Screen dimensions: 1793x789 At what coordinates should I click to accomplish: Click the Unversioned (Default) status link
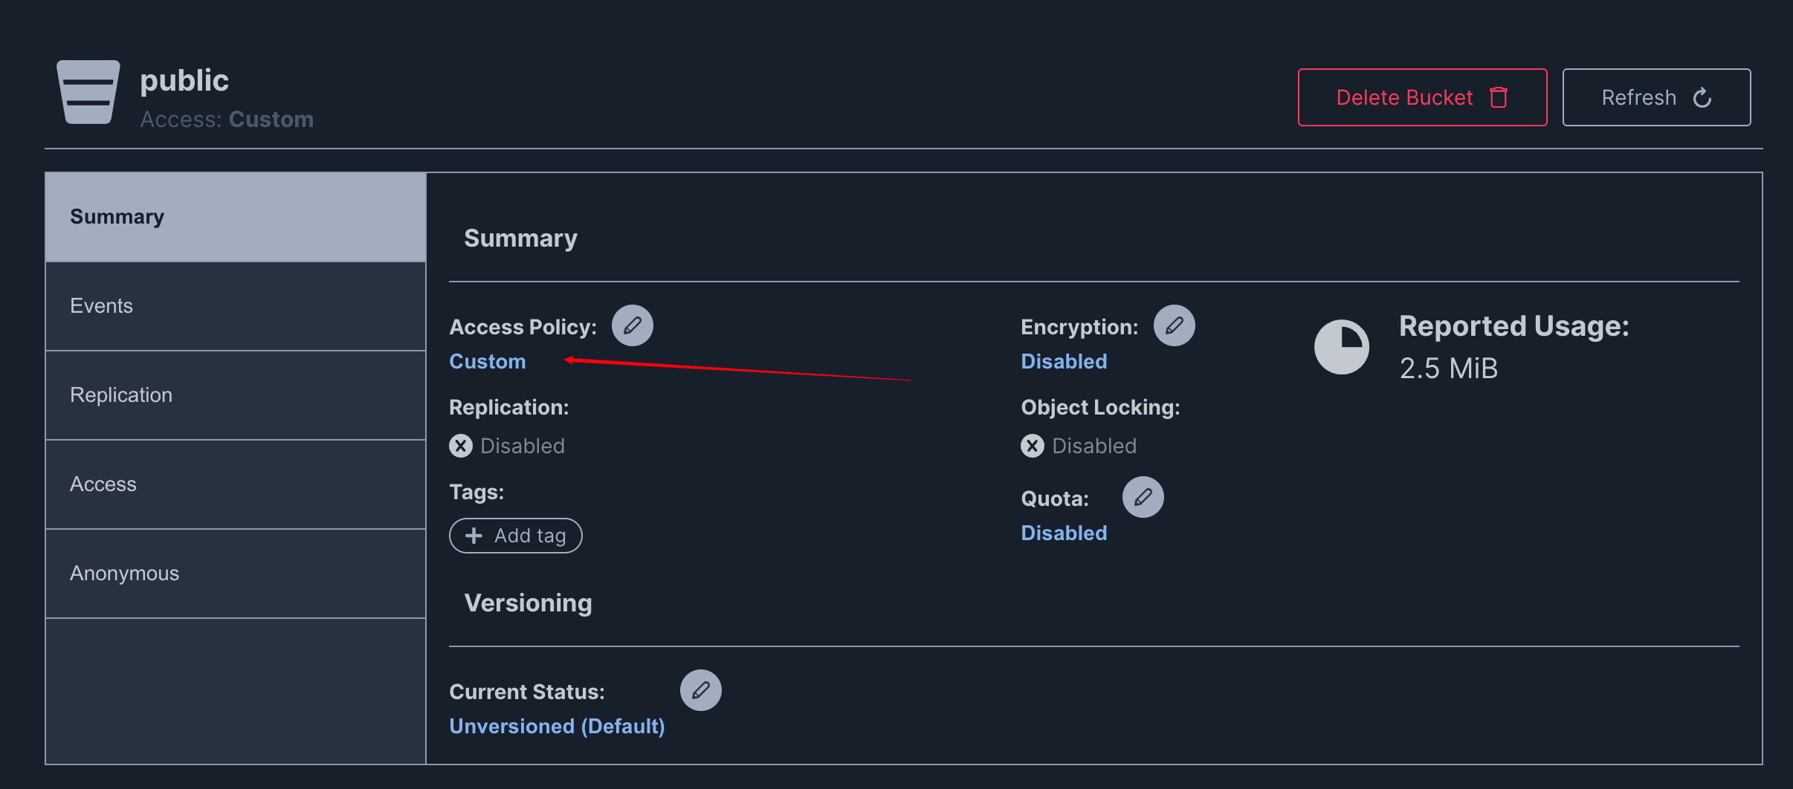click(557, 727)
